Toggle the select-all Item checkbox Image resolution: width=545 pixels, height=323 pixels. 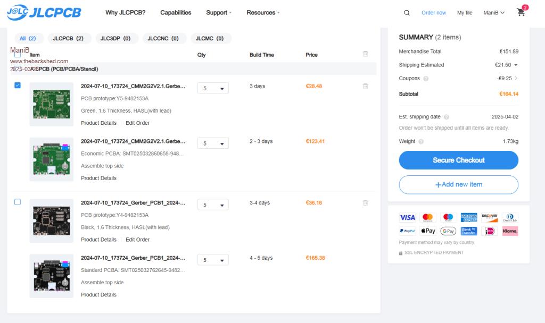click(x=18, y=54)
